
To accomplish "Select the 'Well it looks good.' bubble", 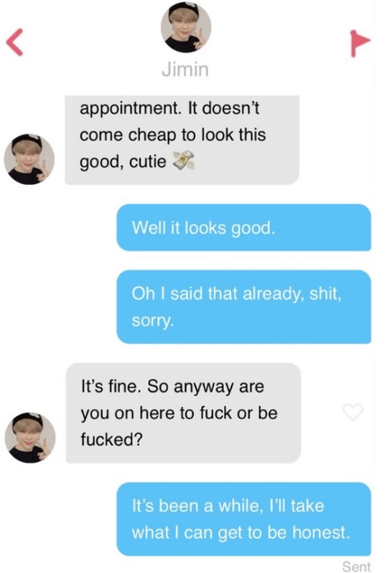I will (x=243, y=228).
